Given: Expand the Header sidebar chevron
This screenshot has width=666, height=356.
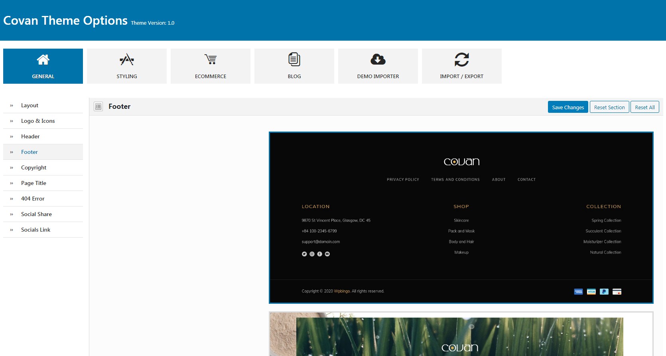Looking at the screenshot, I should point(12,137).
